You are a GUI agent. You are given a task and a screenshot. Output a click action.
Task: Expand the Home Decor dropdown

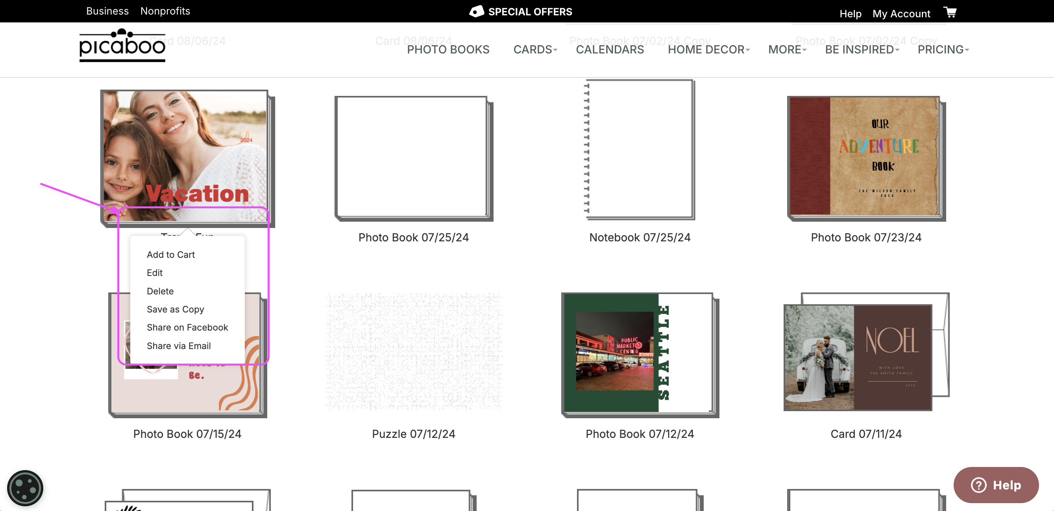click(709, 50)
